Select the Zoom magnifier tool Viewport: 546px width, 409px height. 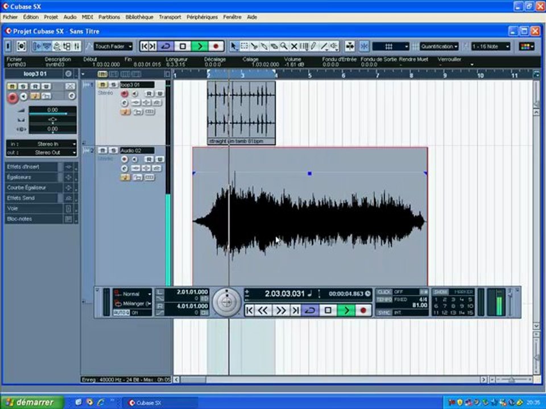(284, 46)
